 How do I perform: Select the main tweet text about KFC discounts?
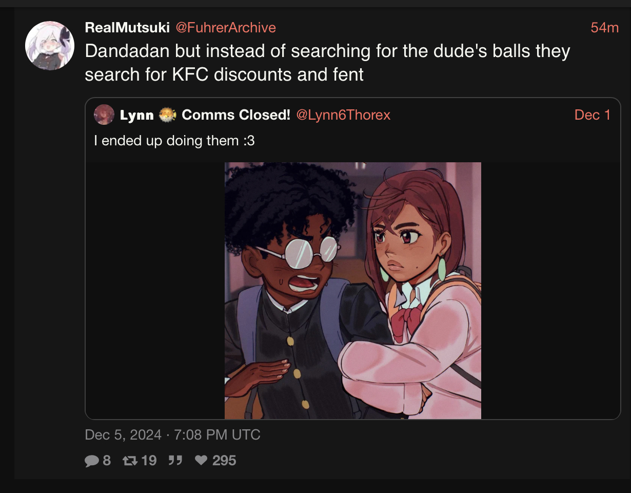click(x=327, y=63)
